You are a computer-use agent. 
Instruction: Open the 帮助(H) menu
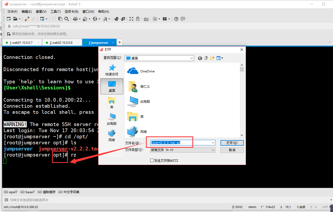[x=103, y=12]
